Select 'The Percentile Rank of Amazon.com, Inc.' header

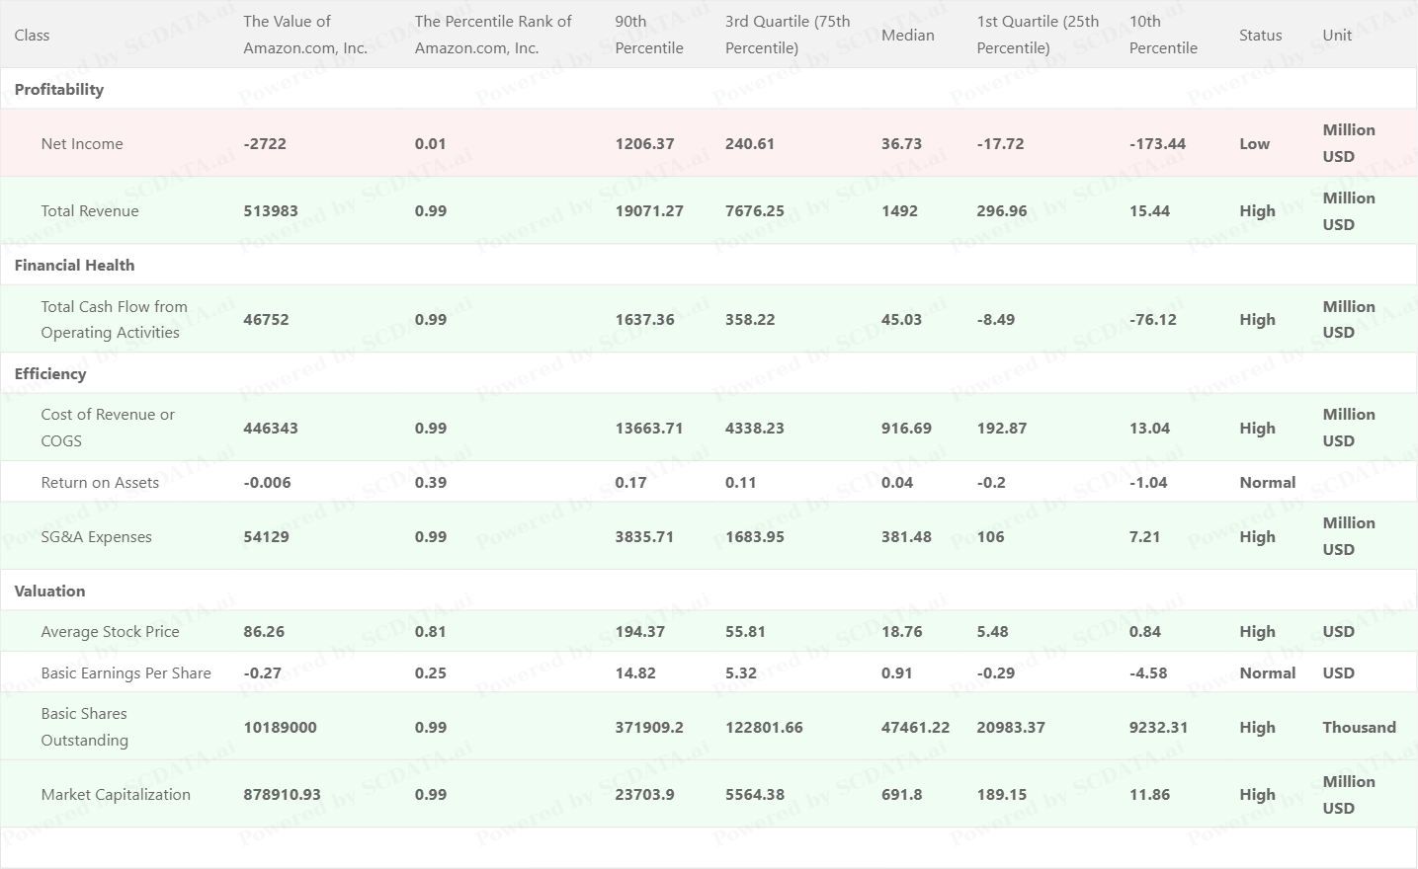tap(493, 35)
